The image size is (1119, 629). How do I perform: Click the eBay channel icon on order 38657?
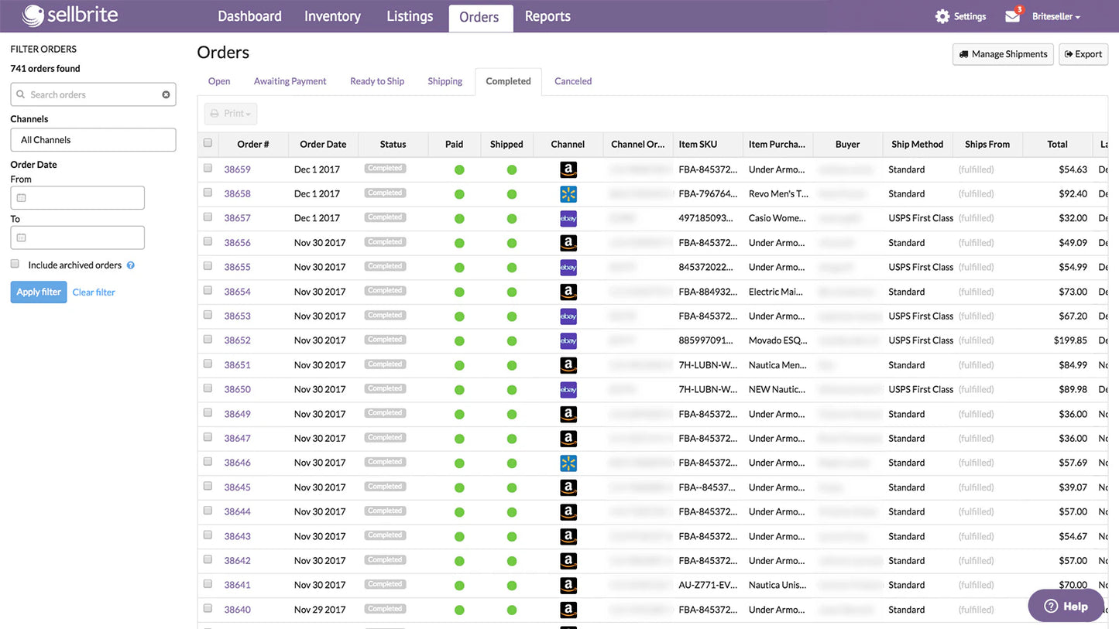(x=568, y=218)
